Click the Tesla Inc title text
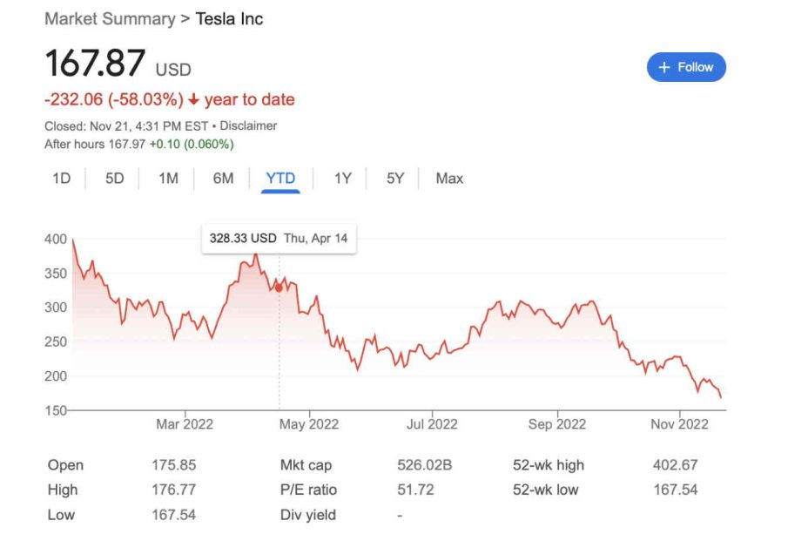788x534 pixels. [229, 19]
